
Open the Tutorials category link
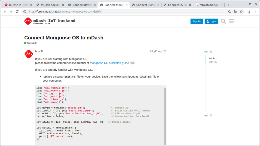[31, 43]
